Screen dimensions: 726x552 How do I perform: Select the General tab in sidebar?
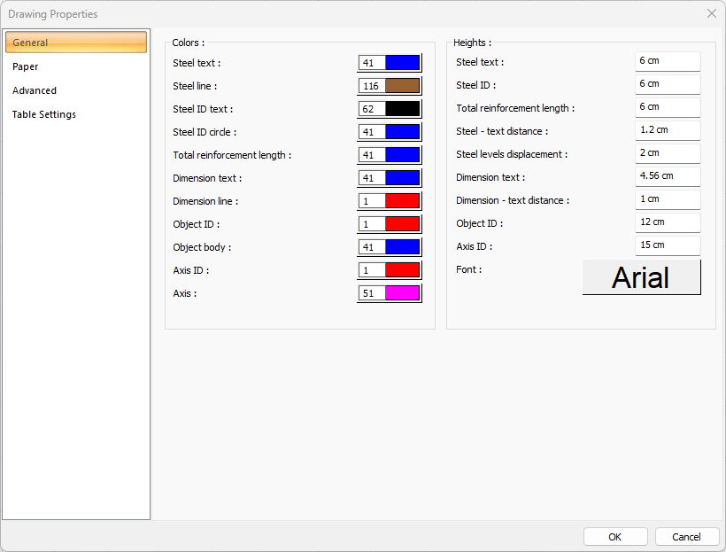[x=76, y=43]
